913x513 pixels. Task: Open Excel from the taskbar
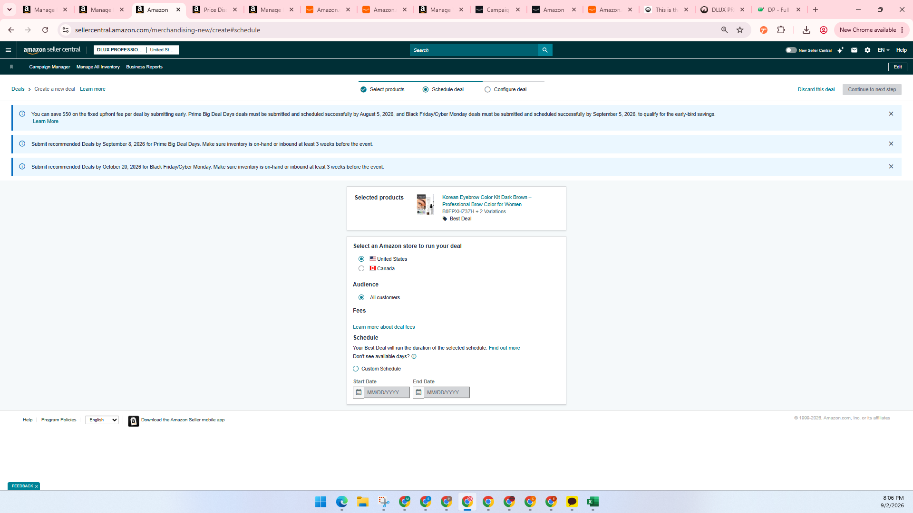point(593,502)
